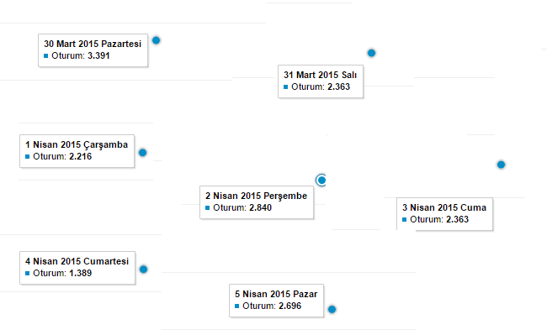The image size is (547, 335).
Task: Select the 5 Nisan 2015 Pazar tooltip heading
Action: point(276,294)
